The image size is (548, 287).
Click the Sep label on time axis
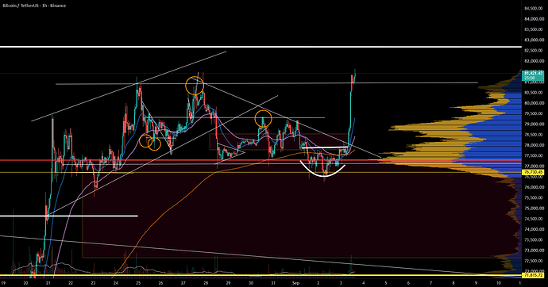[295, 283]
